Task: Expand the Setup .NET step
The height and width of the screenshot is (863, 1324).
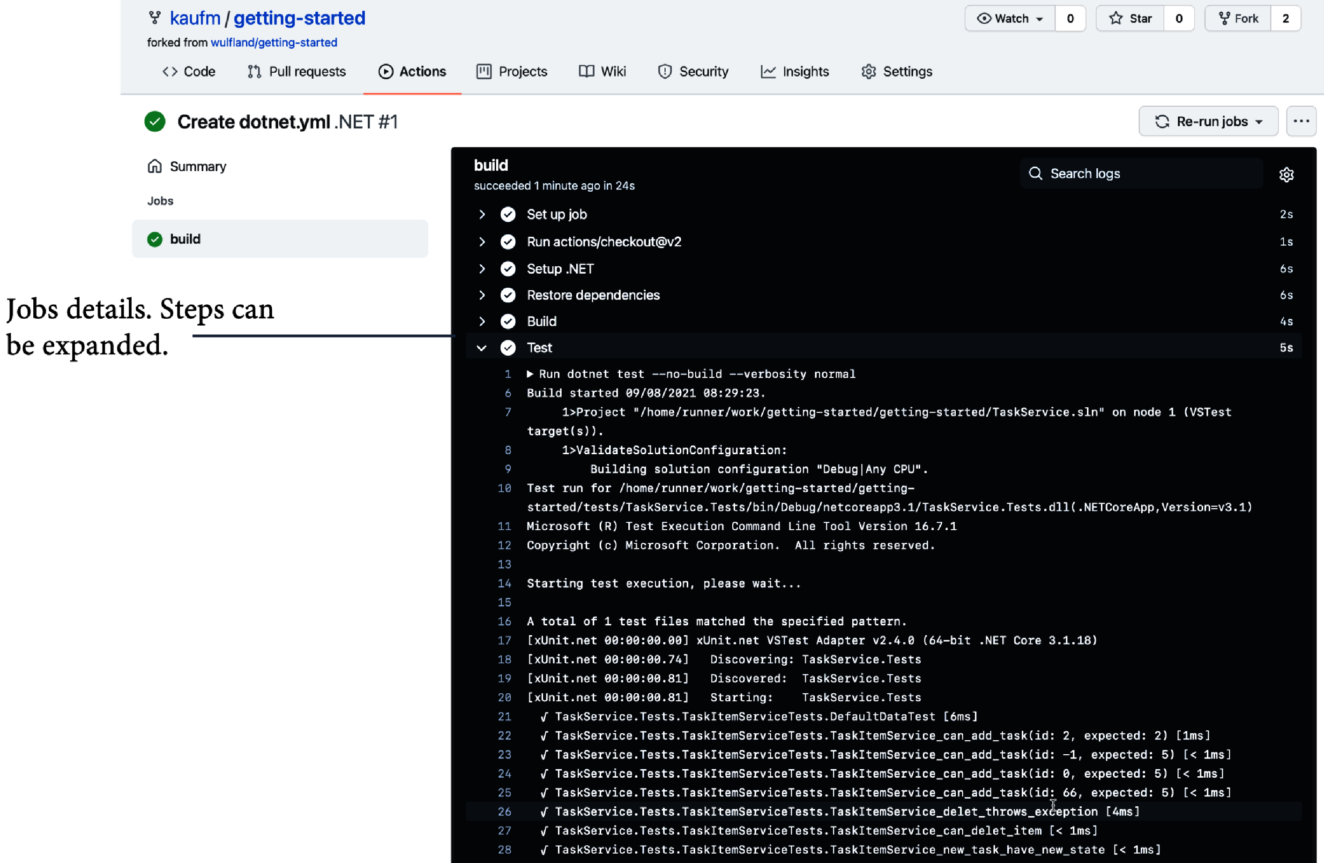Action: click(x=482, y=269)
